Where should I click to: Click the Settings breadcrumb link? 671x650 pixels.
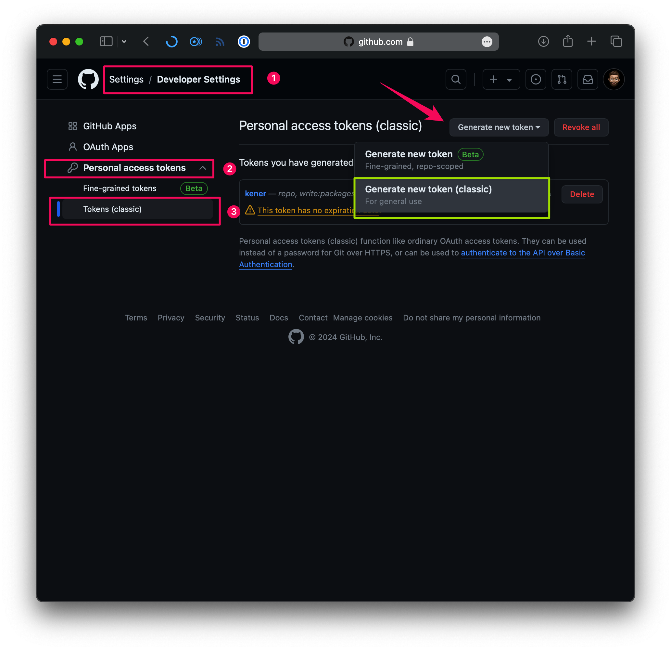click(126, 79)
